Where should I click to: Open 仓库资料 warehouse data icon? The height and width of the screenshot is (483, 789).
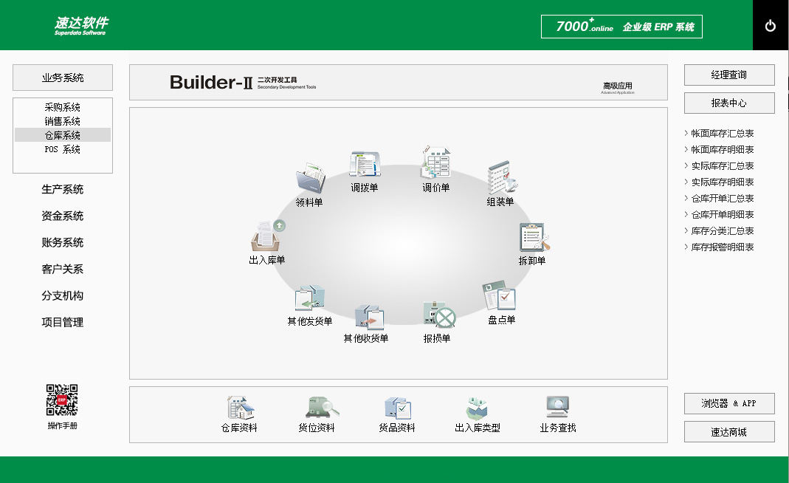pyautogui.click(x=240, y=408)
